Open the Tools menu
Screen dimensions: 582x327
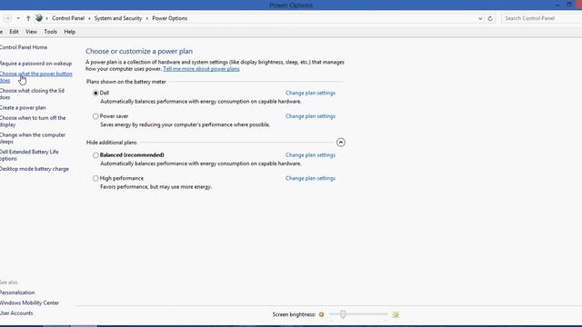pyautogui.click(x=51, y=32)
